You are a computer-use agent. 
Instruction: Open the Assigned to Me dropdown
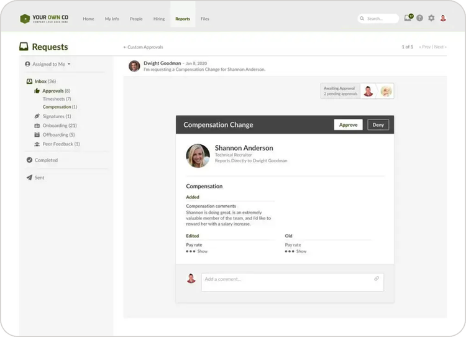point(48,64)
